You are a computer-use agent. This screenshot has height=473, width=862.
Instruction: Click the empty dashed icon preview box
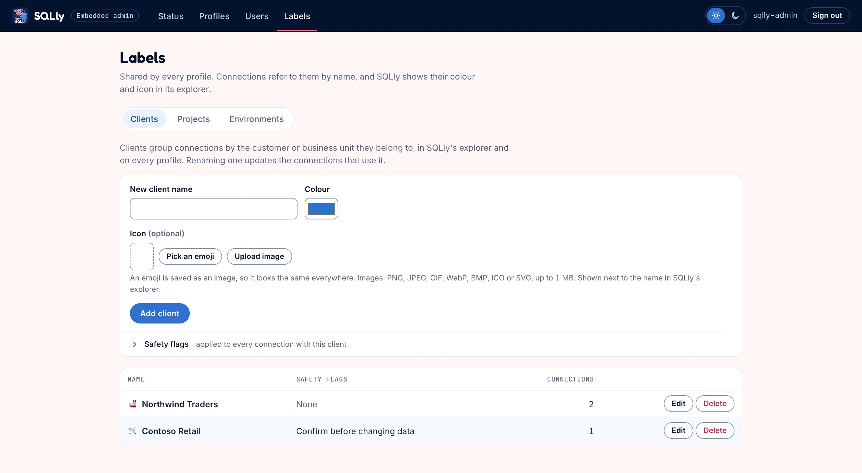pyautogui.click(x=142, y=257)
